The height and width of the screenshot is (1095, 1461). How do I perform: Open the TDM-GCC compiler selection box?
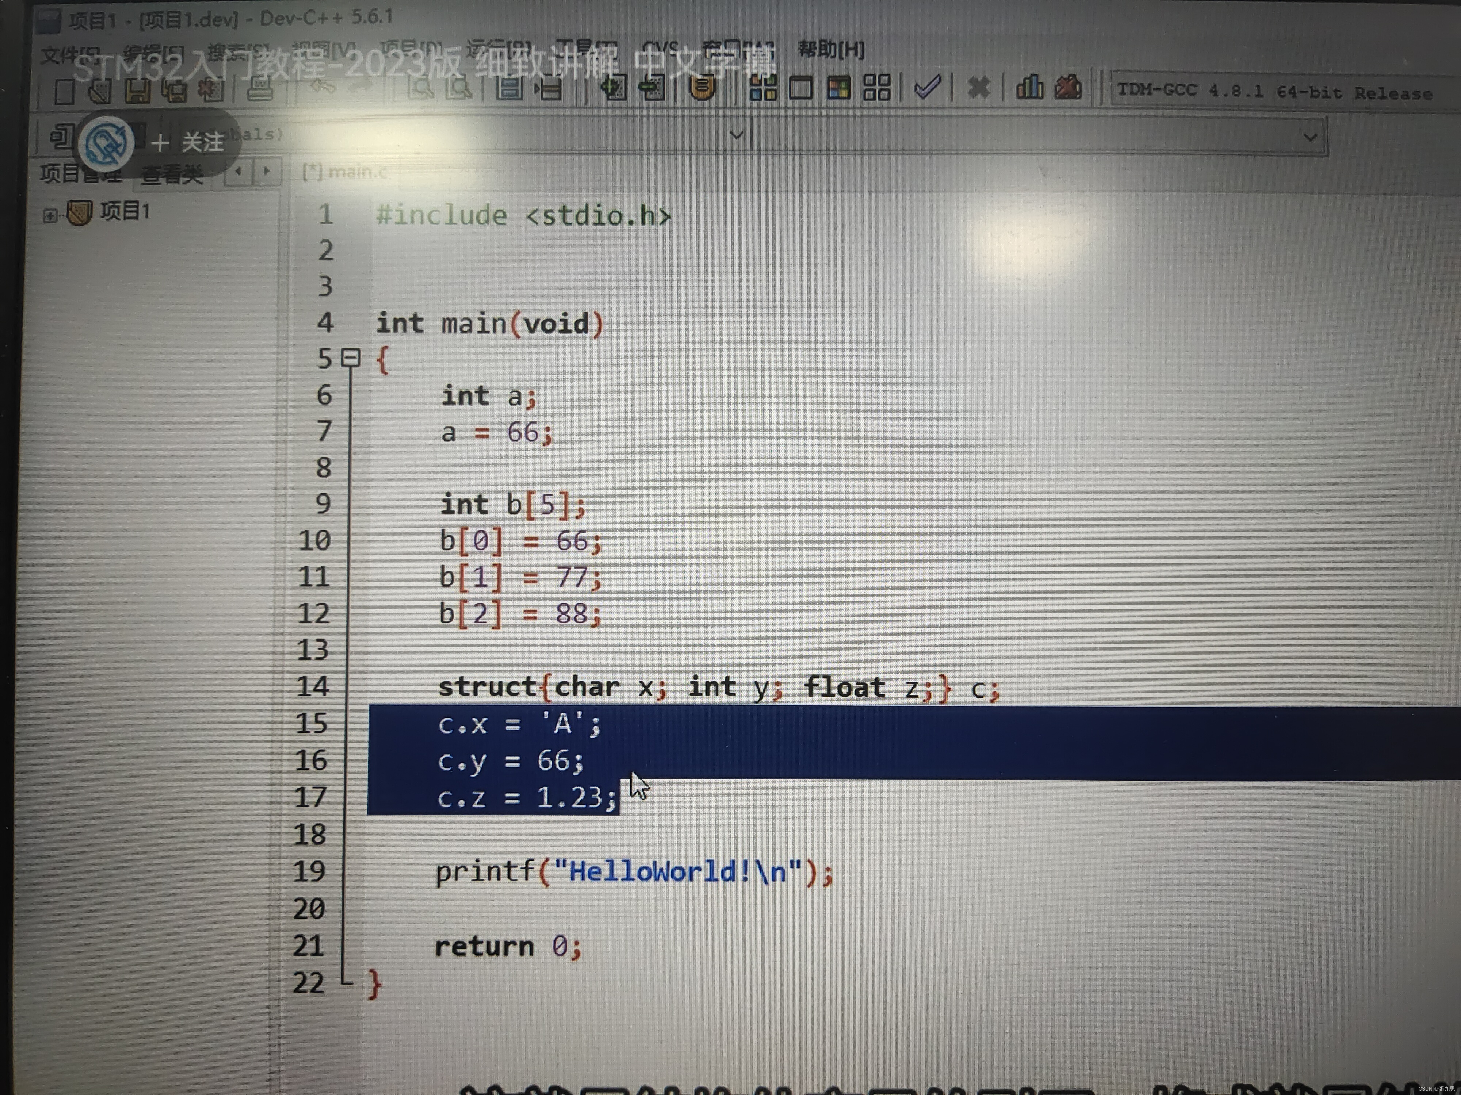(x=1275, y=92)
